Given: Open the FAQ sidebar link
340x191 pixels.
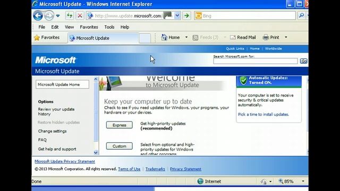Looking at the screenshot, I should tap(42, 140).
